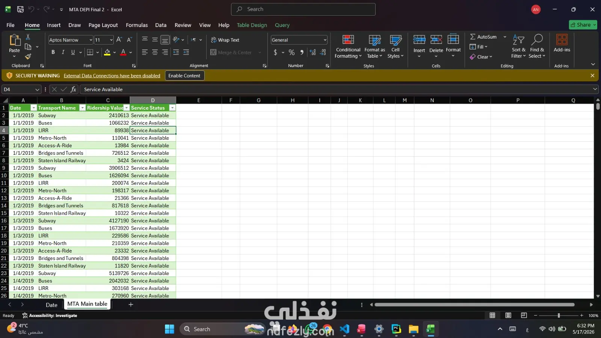
Task: Open the Table Design tab
Action: [252, 25]
